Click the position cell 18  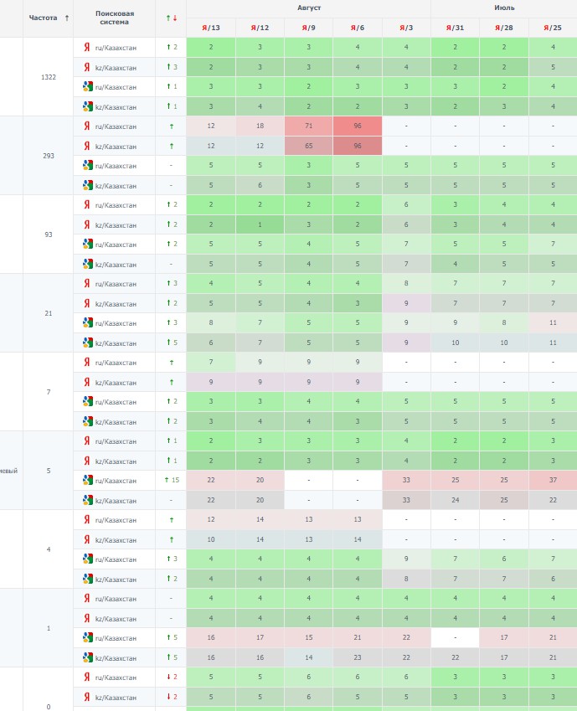[260, 126]
